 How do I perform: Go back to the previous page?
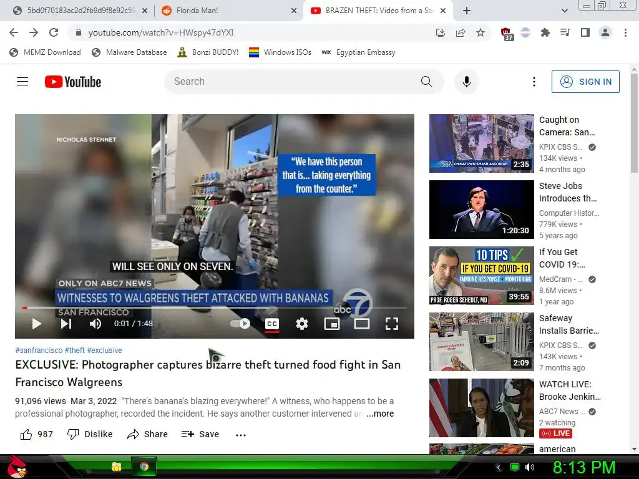point(14,32)
